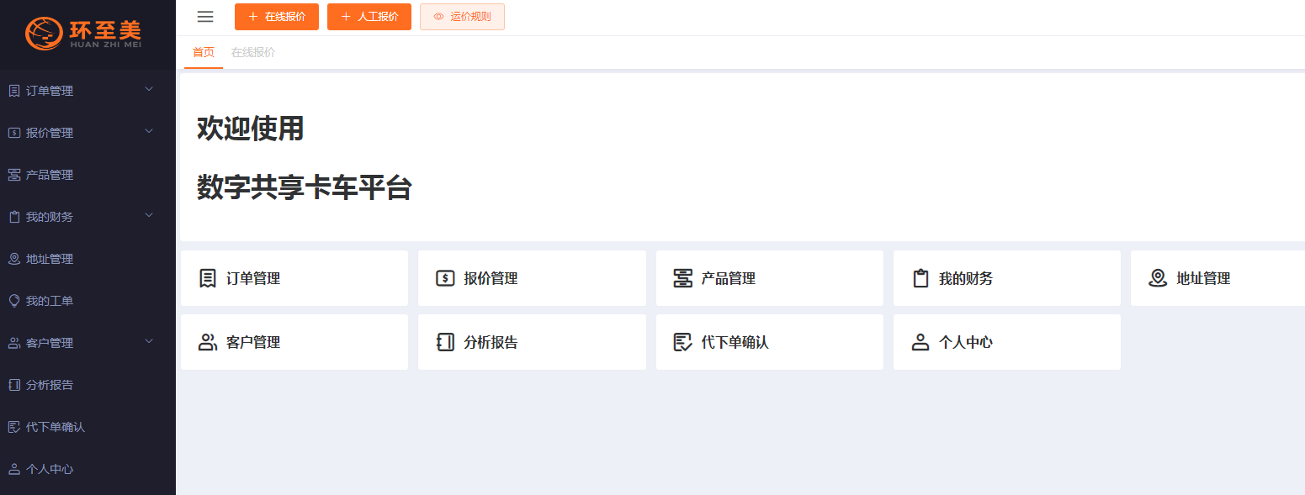
Task: Click the 代下单确认 card checklist icon
Action: click(682, 342)
